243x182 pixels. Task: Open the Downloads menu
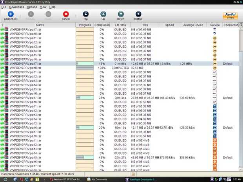click(16, 7)
